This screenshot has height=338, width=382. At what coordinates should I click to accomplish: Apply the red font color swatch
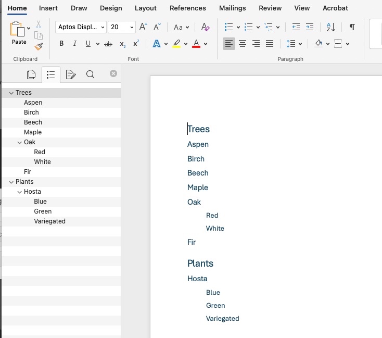(196, 44)
